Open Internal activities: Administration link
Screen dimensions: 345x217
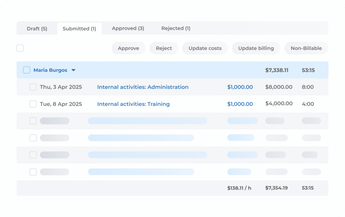pyautogui.click(x=143, y=87)
